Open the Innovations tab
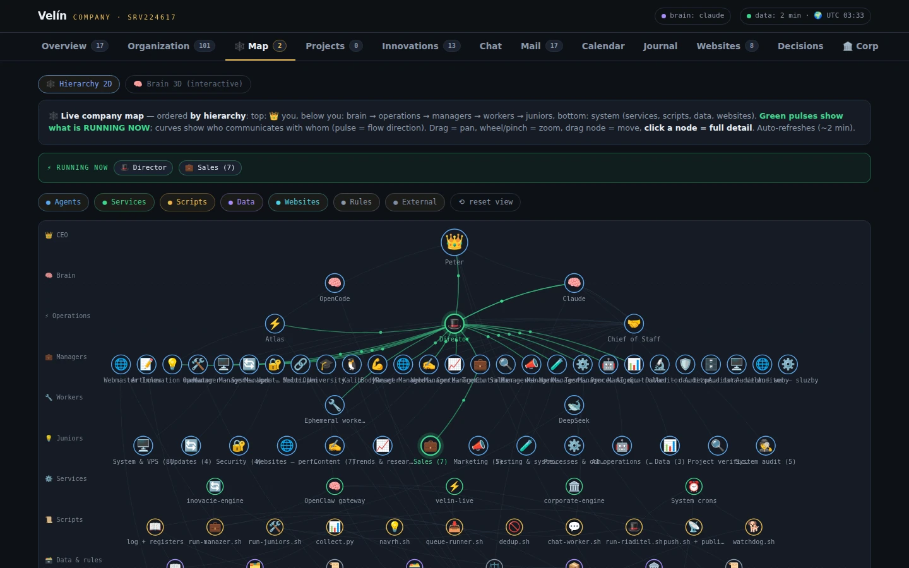909x568 pixels. pos(421,46)
